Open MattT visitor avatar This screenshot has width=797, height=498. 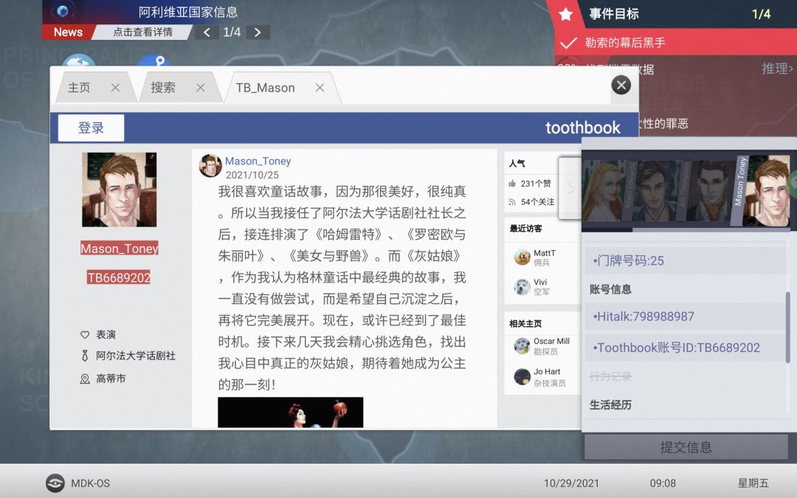pos(522,257)
